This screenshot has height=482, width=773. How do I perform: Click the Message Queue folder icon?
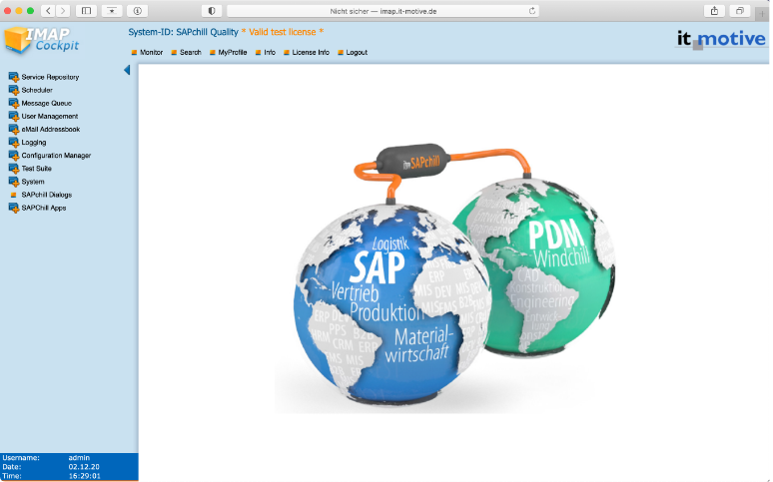(14, 103)
